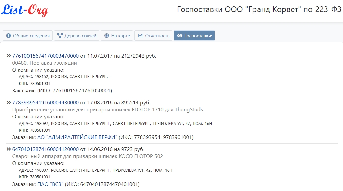
Task: Click the double chevron beside contract 77610015674170003470000
Action: coord(9,56)
